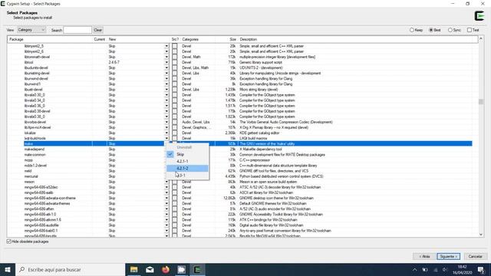
Task: Choose version 4.2.1-1 for make
Action: click(x=187, y=161)
